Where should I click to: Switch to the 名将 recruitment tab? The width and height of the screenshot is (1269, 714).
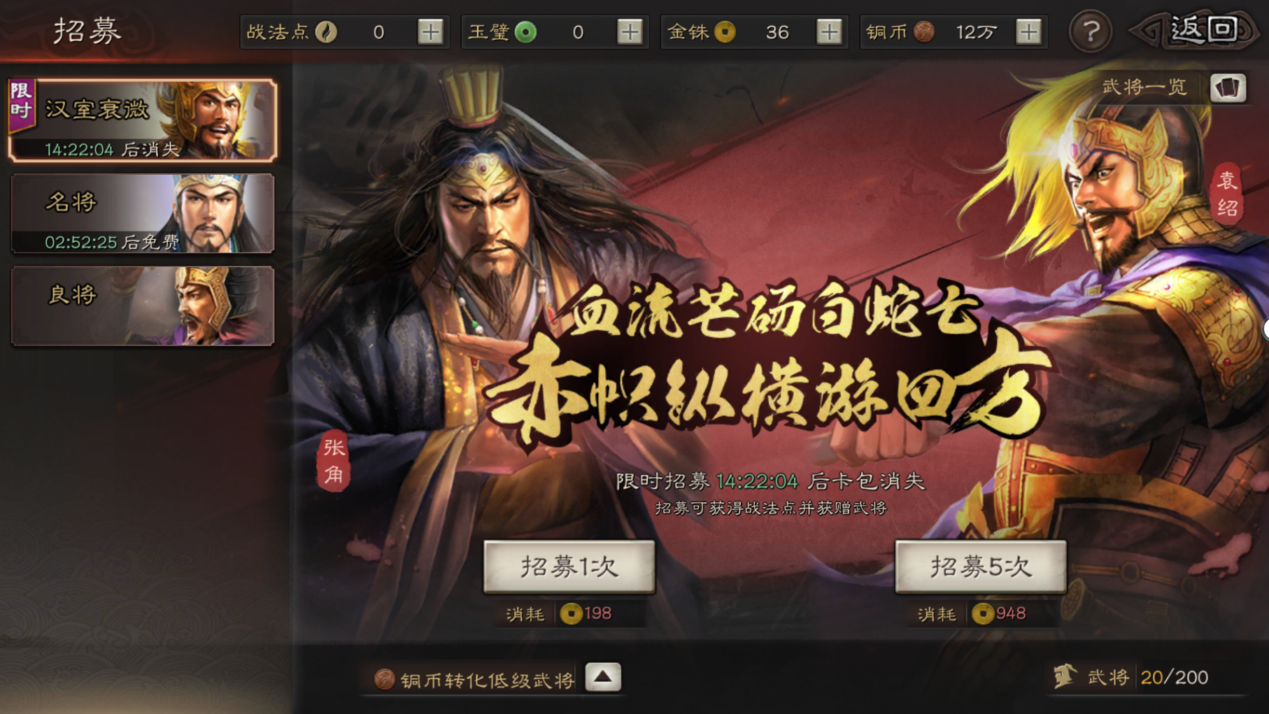pyautogui.click(x=143, y=213)
